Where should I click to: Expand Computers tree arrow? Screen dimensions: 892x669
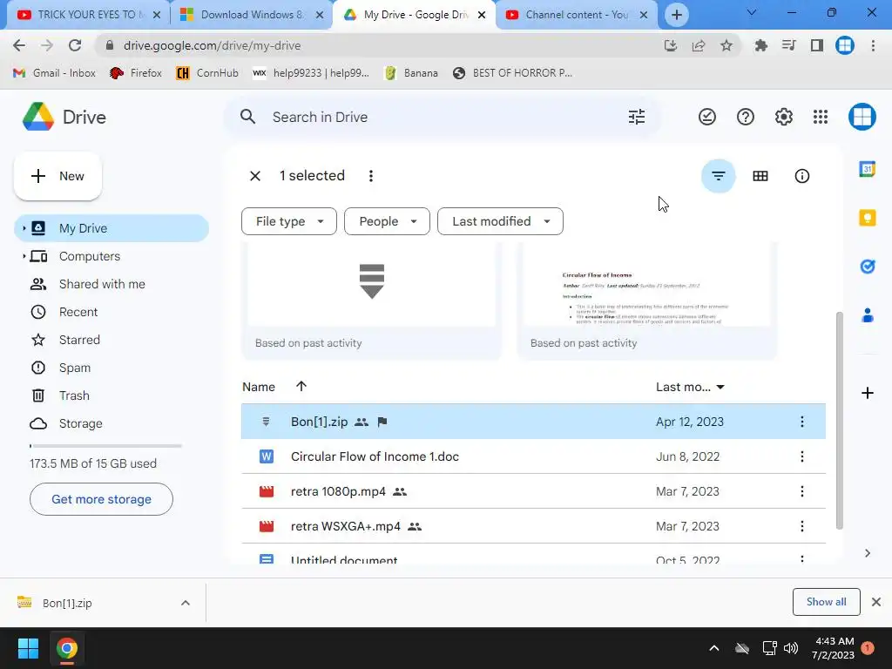pos(24,256)
